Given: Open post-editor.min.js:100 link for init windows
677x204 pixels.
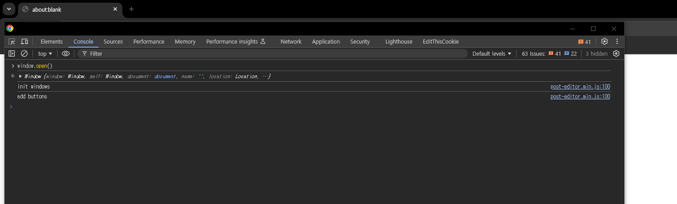Looking at the screenshot, I should (x=580, y=87).
